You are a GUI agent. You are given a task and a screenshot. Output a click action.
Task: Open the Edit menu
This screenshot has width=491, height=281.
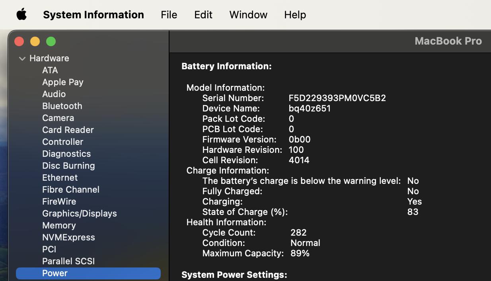click(203, 15)
